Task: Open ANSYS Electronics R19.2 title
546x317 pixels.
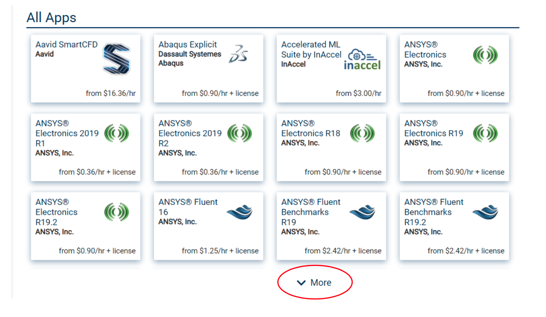Action: pyautogui.click(x=56, y=212)
